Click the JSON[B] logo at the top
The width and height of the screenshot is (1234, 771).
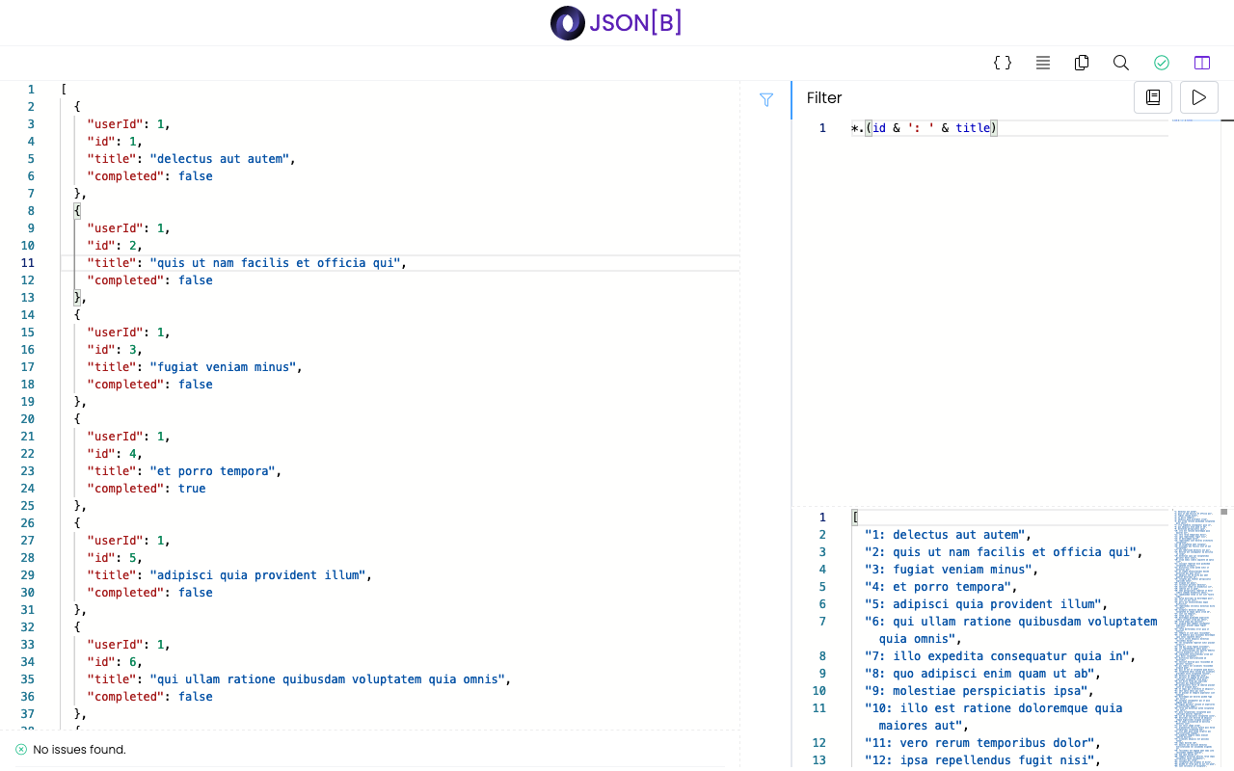coord(615,22)
